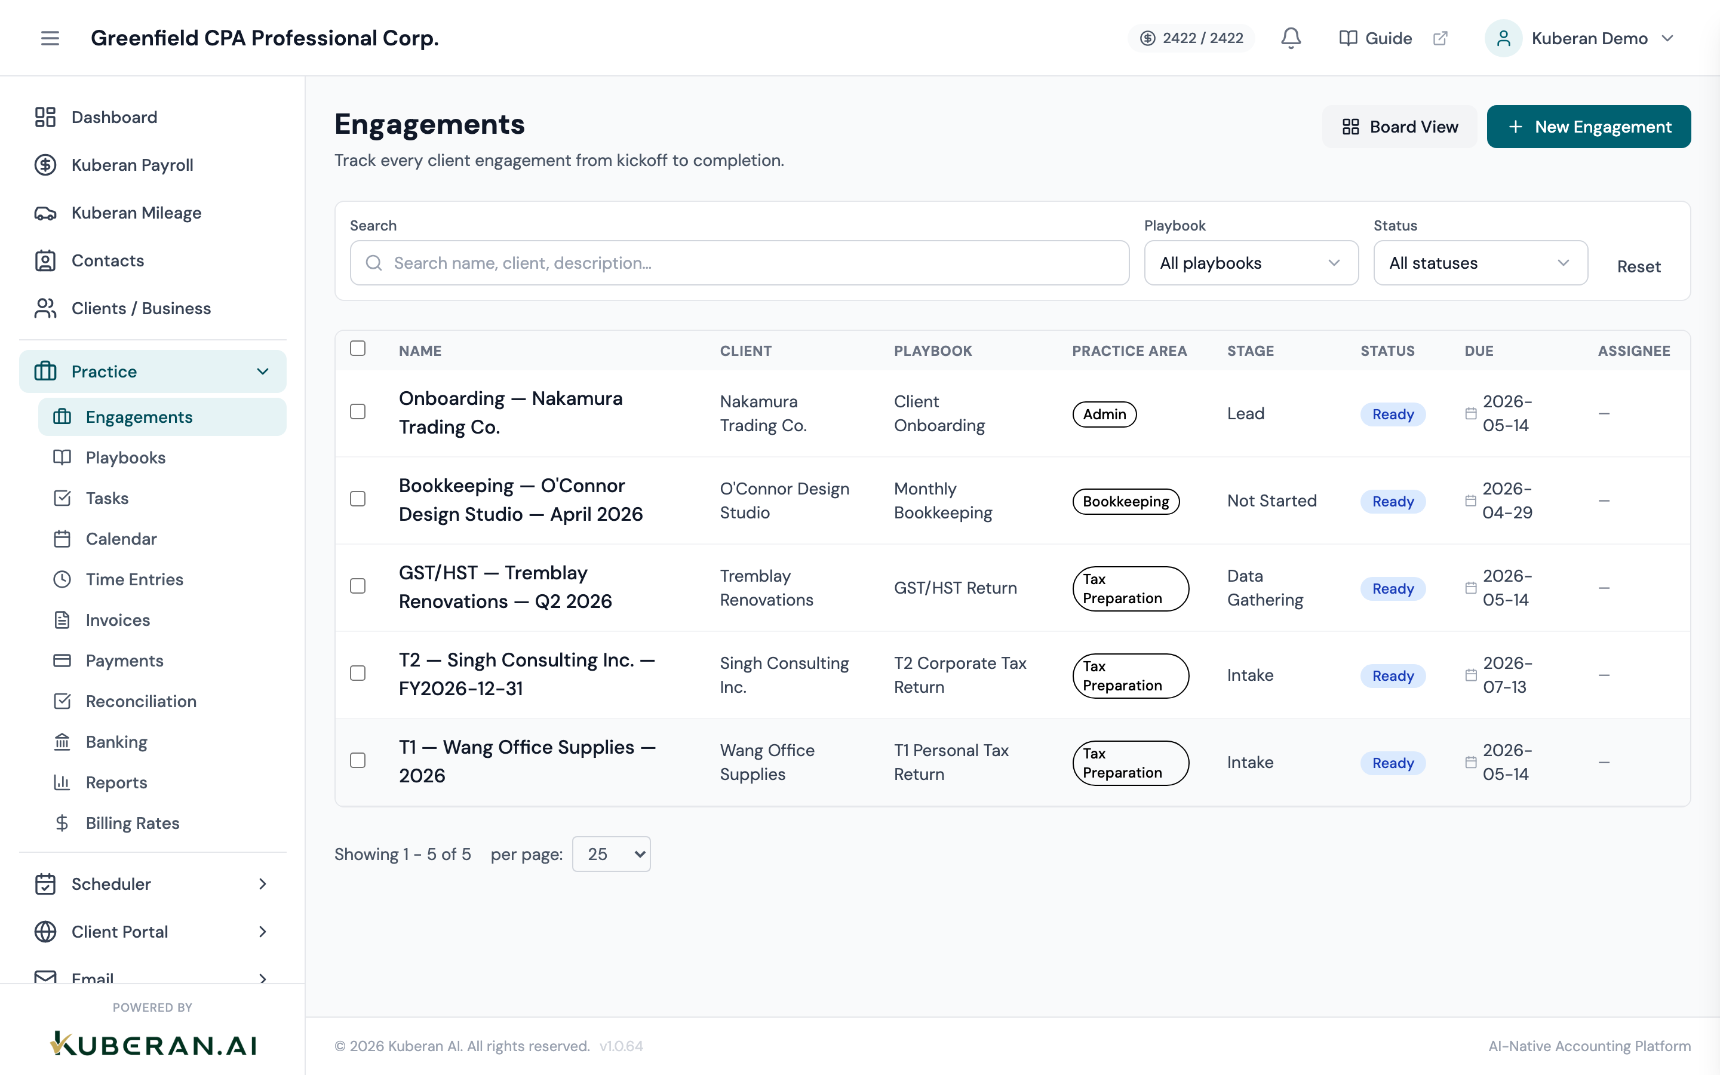This screenshot has width=1720, height=1075.
Task: Click the Contacts icon in sidebar
Action: pos(45,260)
